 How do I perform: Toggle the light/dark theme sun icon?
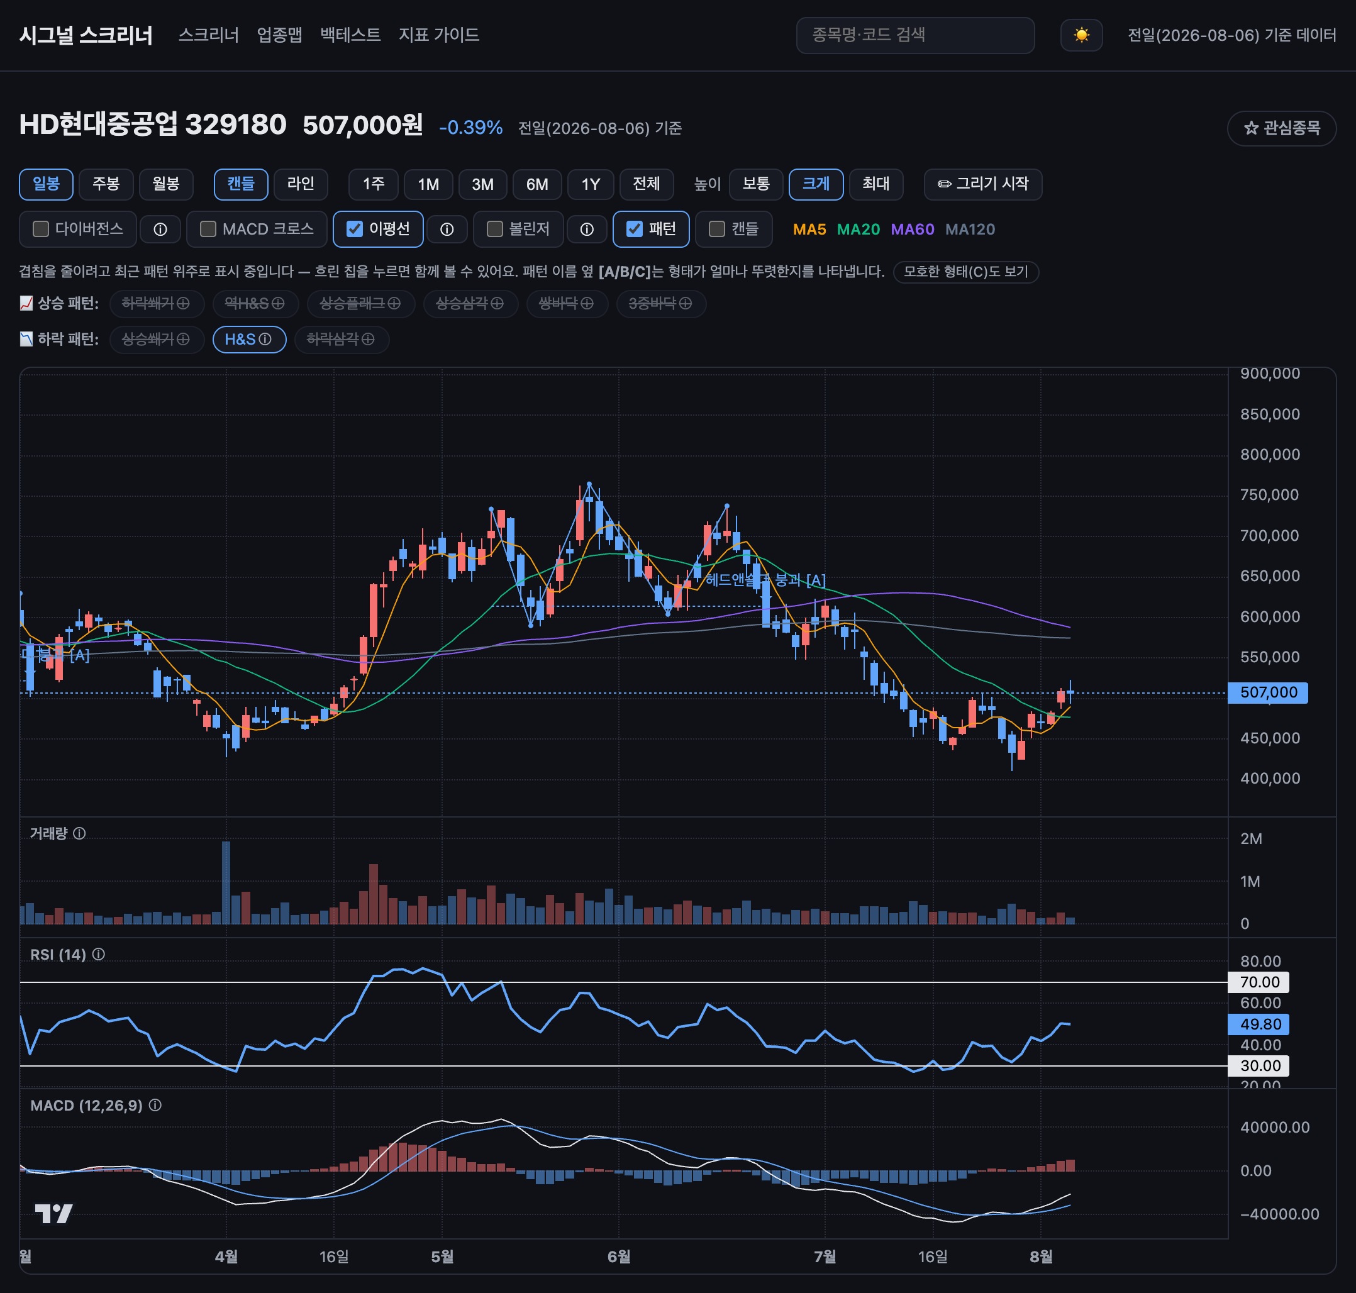(1081, 35)
